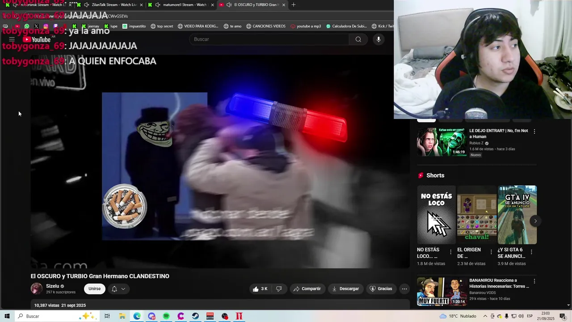Start voice search with the microphone icon

click(x=379, y=39)
